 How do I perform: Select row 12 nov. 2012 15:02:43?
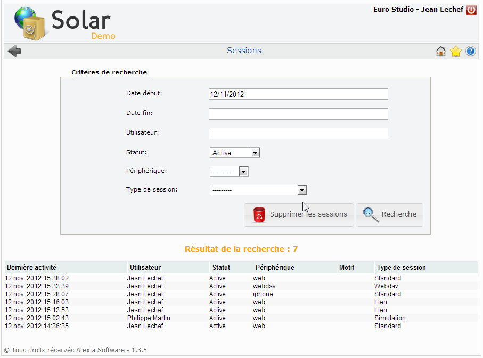(241, 318)
